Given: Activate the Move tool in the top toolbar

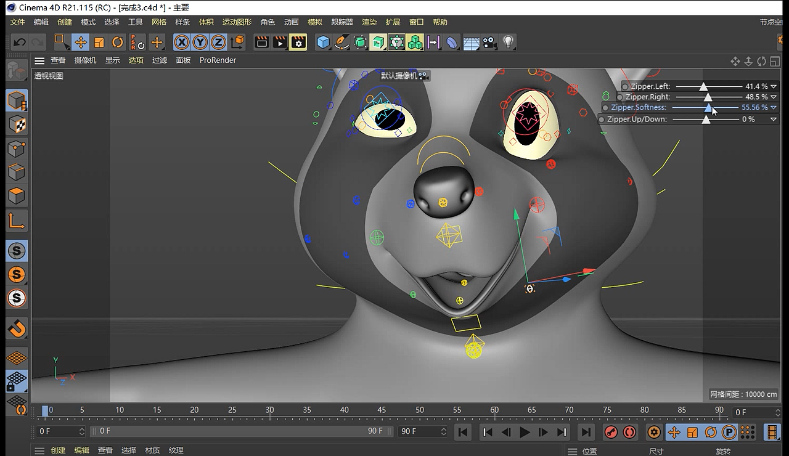Looking at the screenshot, I should tap(80, 42).
